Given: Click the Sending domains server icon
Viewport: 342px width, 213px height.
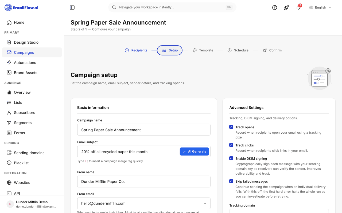Looking at the screenshot, I should point(9,153).
